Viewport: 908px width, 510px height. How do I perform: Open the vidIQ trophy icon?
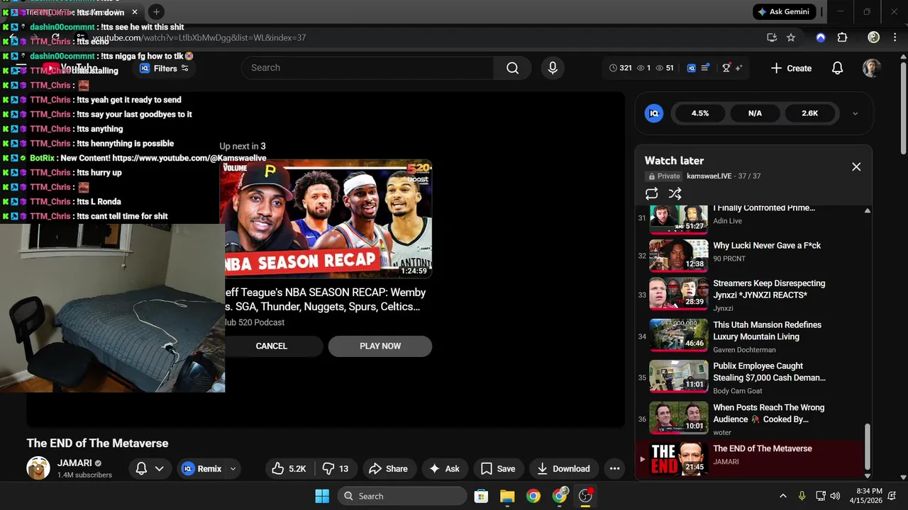[726, 68]
